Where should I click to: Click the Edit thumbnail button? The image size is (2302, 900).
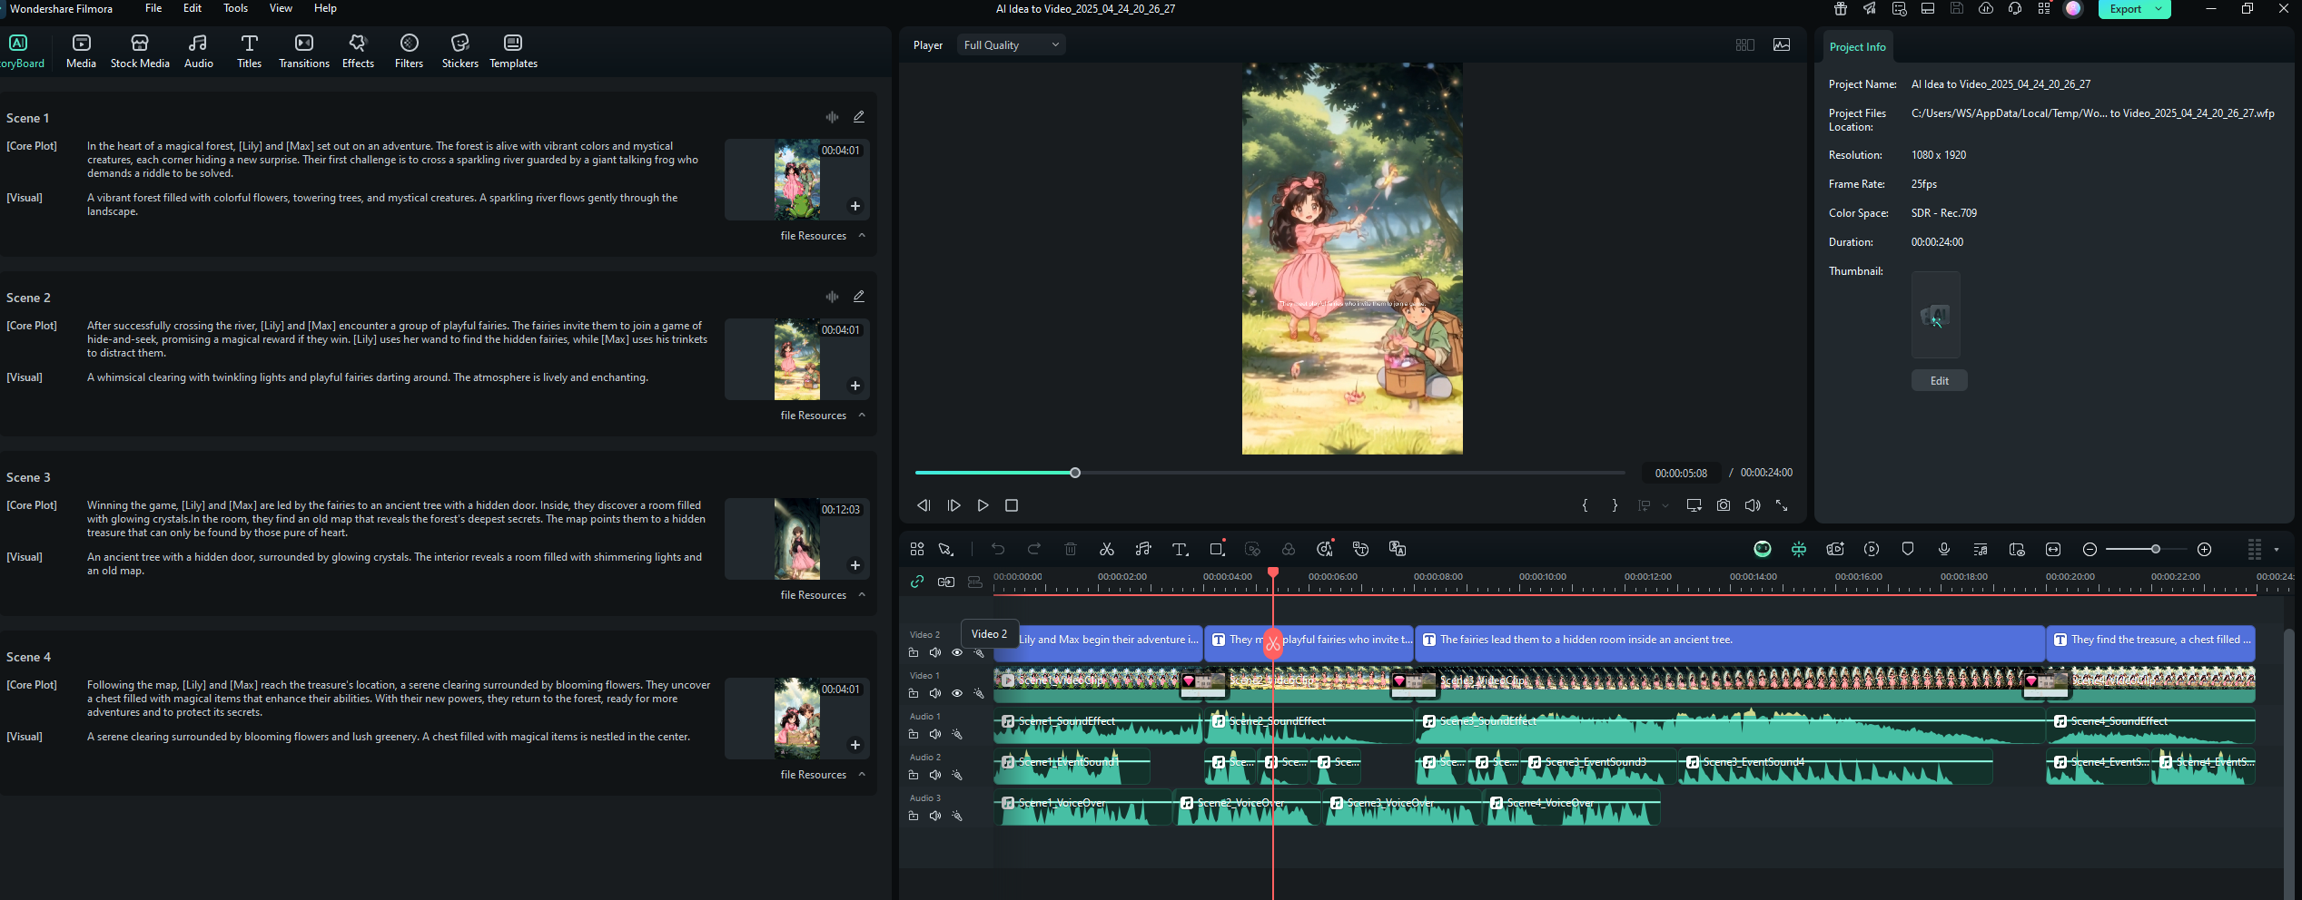click(x=1939, y=381)
